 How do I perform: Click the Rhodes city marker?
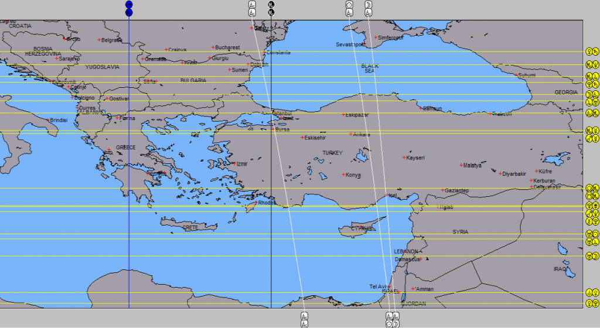pyautogui.click(x=256, y=202)
